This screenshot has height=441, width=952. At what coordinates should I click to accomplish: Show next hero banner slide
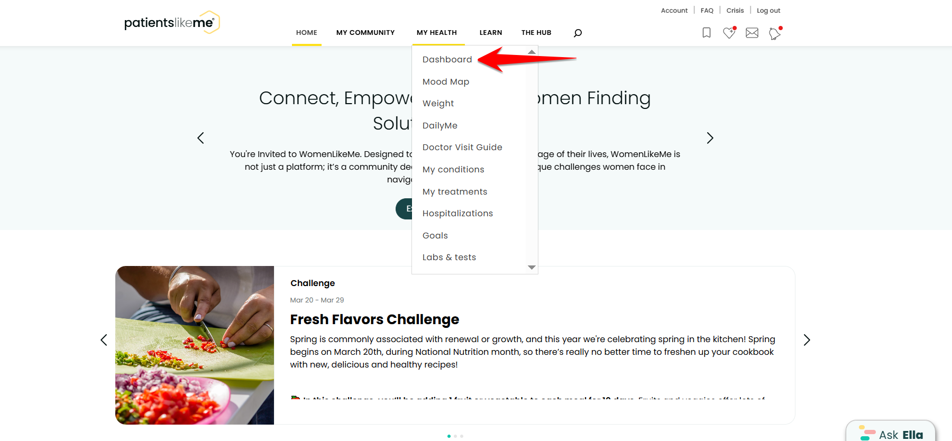pos(710,138)
